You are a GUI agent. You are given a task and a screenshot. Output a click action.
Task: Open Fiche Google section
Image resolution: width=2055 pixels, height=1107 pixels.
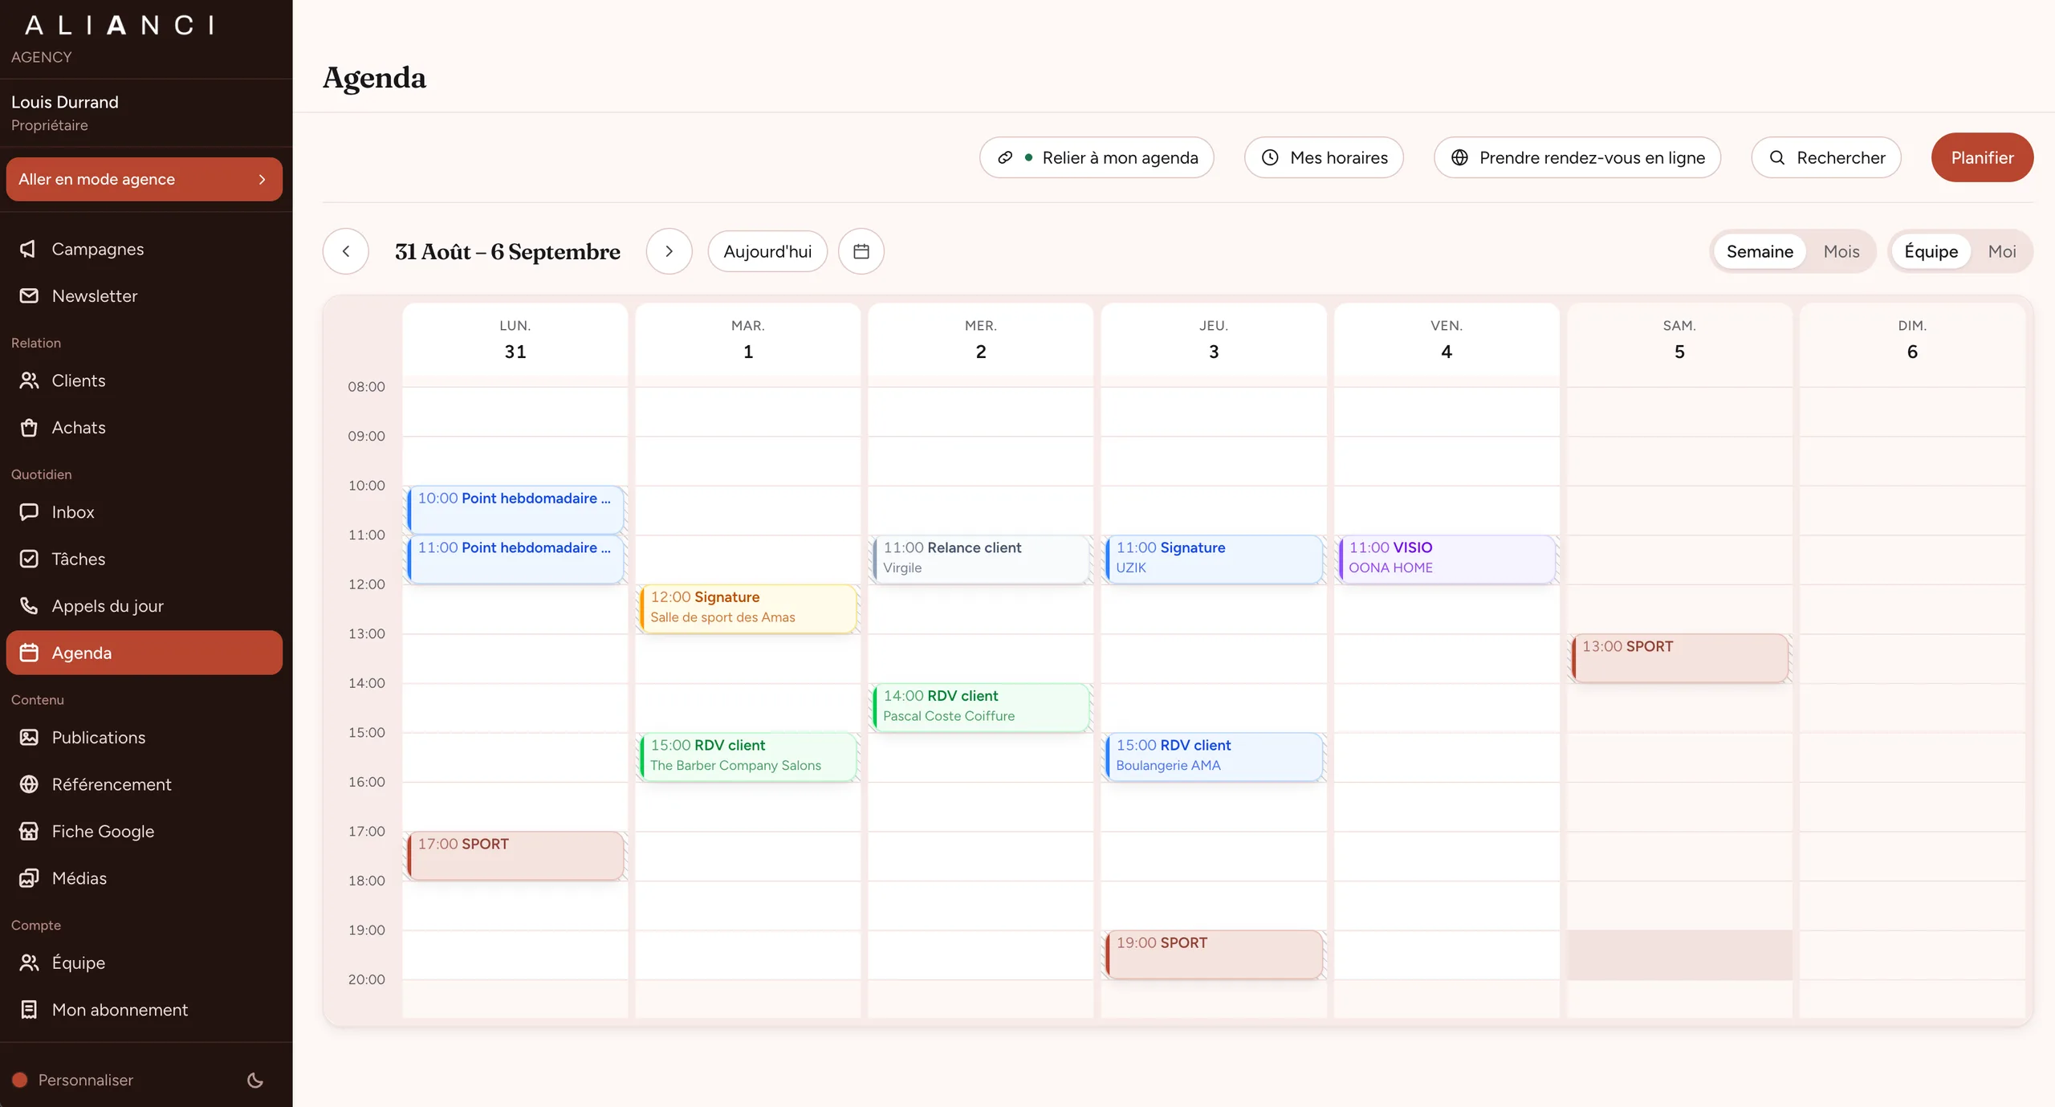click(144, 832)
